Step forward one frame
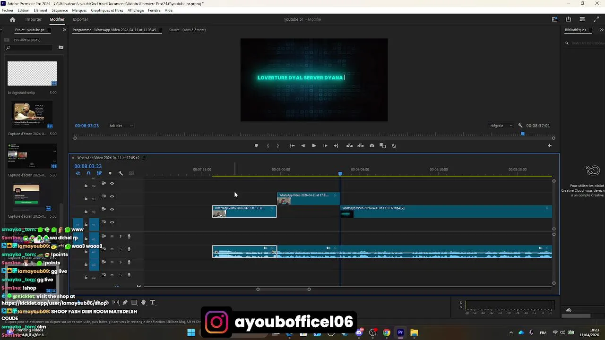The image size is (605, 340). tap(325, 145)
